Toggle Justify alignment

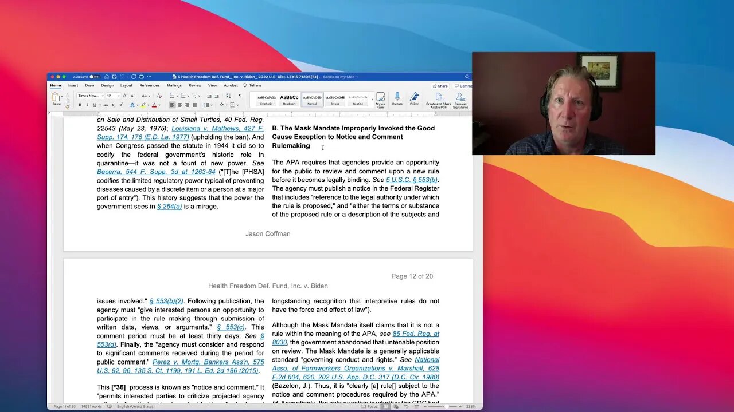coord(194,105)
